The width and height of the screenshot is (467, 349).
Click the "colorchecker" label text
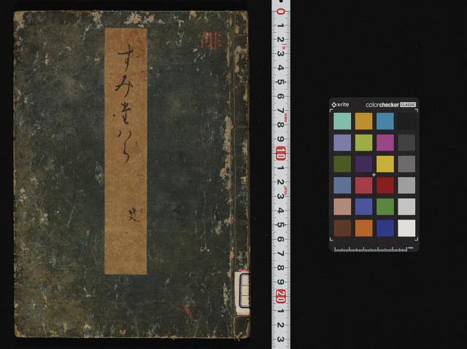coord(382,105)
